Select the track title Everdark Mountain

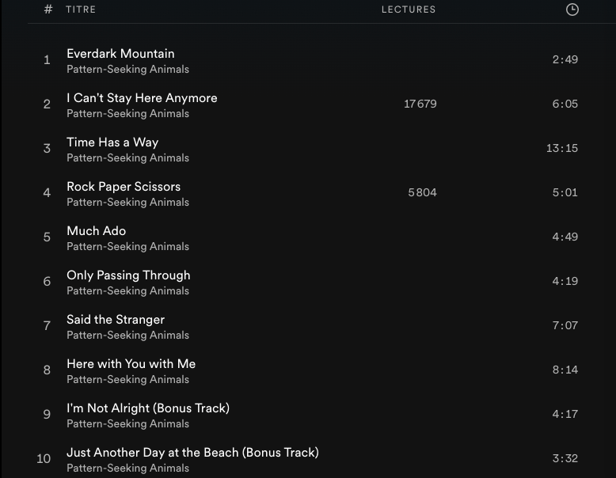click(x=120, y=54)
